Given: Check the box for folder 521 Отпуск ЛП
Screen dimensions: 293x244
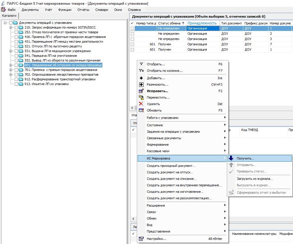Looking at the screenshot, I should click(16, 47).
